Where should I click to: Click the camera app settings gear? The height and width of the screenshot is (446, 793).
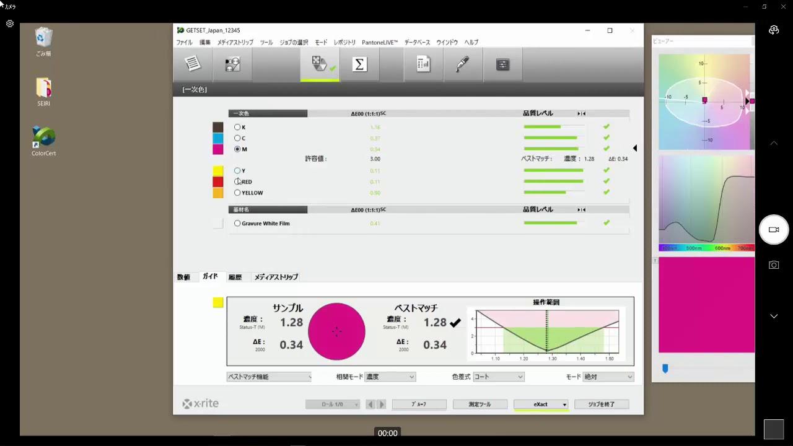coord(10,24)
